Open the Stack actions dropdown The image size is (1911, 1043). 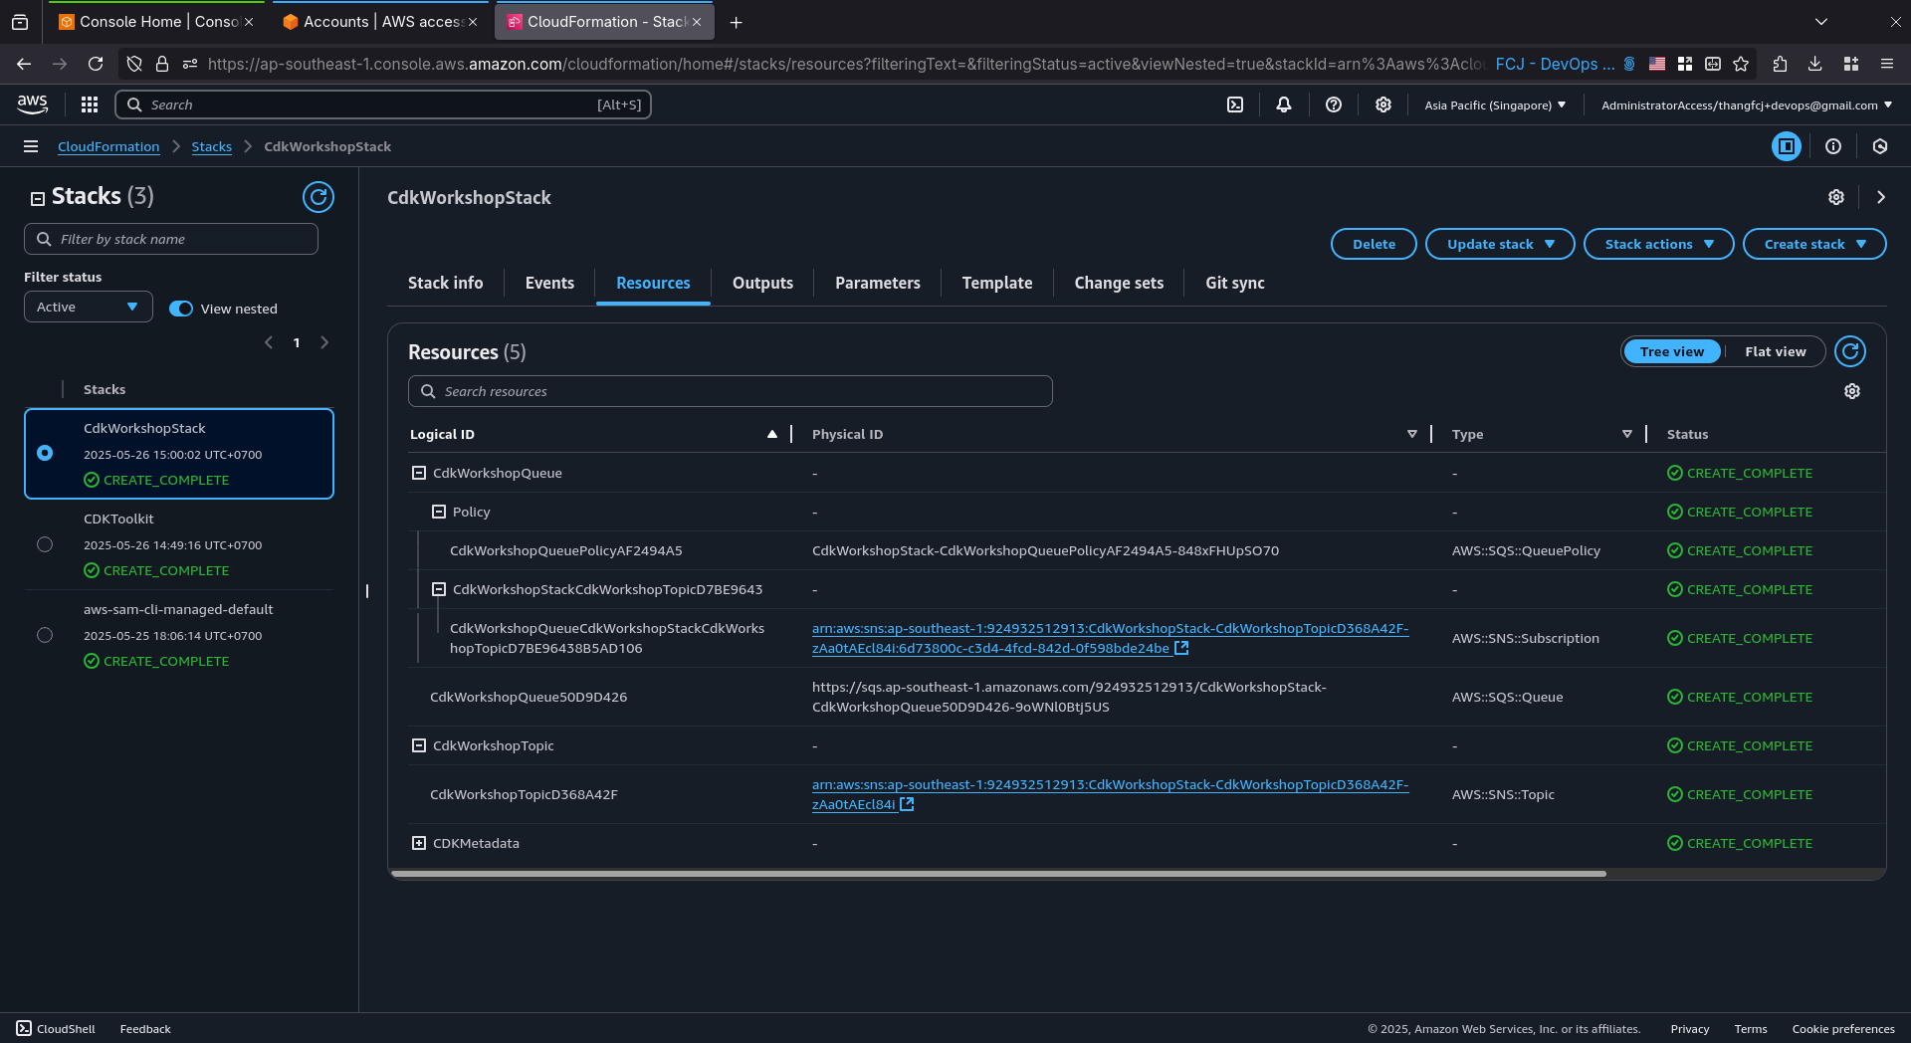[1659, 244]
